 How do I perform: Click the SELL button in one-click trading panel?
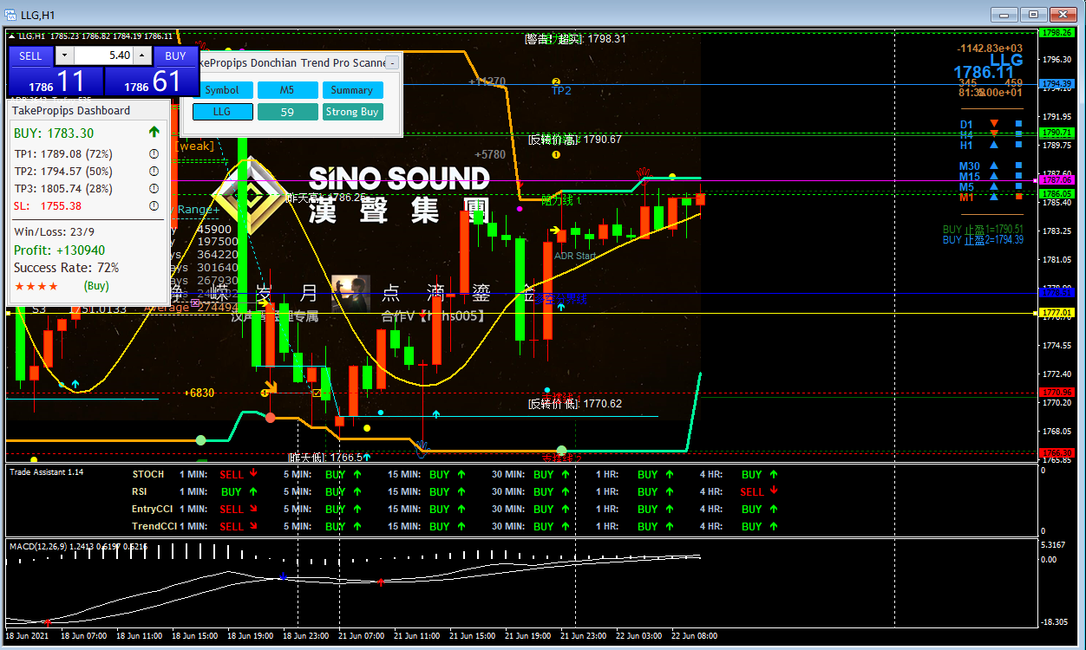(30, 55)
